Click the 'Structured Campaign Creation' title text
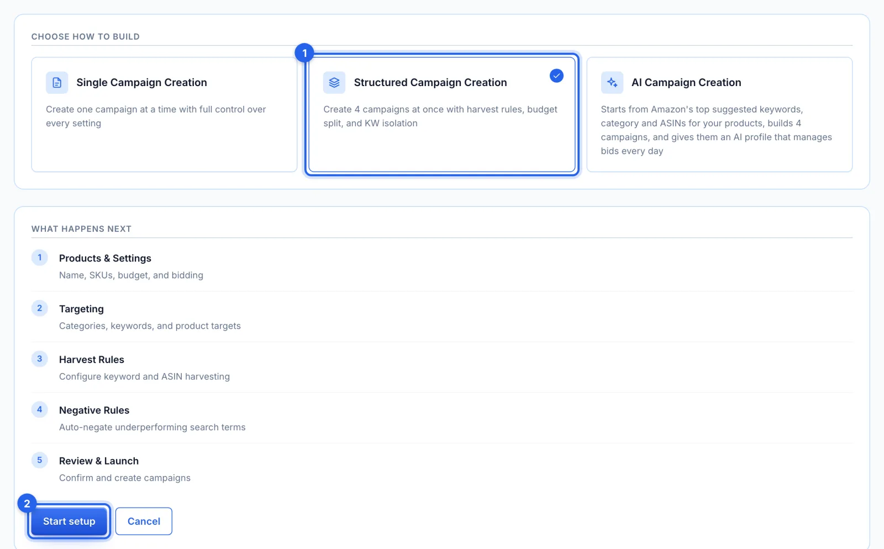Viewport: 884px width, 549px height. (430, 83)
